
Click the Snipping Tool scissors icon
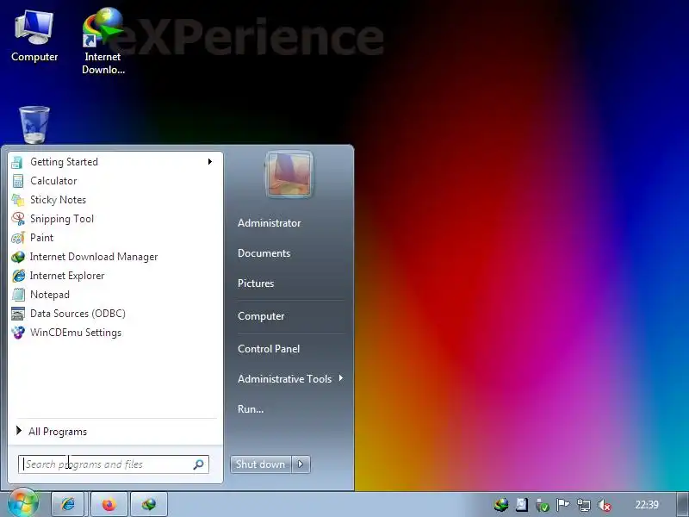(17, 219)
